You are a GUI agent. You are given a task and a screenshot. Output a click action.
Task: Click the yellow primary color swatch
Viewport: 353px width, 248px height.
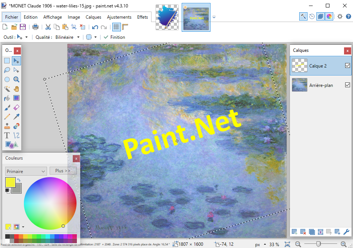tap(10, 182)
